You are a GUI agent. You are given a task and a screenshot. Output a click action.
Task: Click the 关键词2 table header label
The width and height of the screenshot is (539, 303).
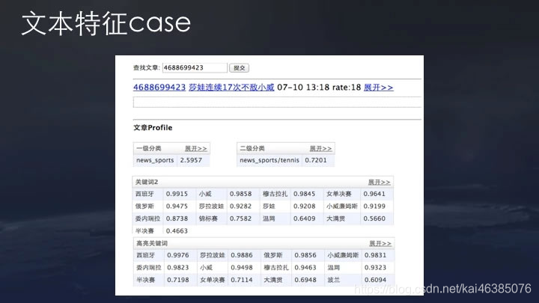[147, 182]
